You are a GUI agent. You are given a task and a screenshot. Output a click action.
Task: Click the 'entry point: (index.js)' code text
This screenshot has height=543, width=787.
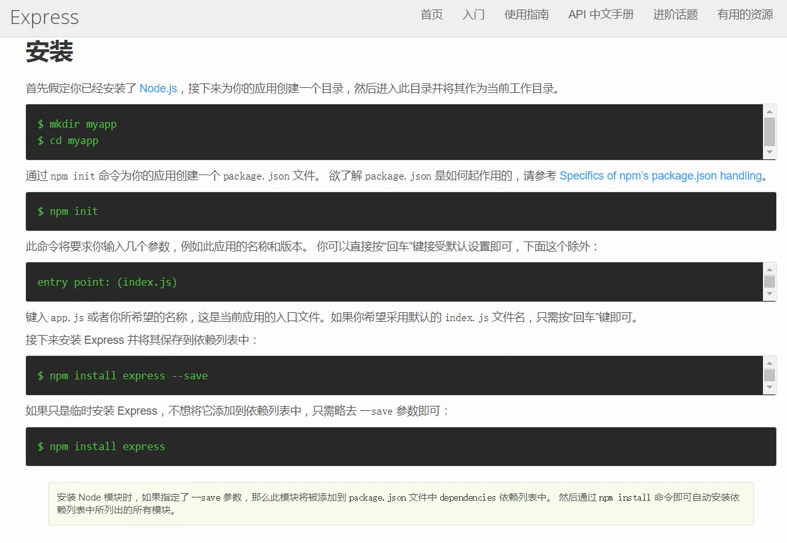[x=108, y=282]
